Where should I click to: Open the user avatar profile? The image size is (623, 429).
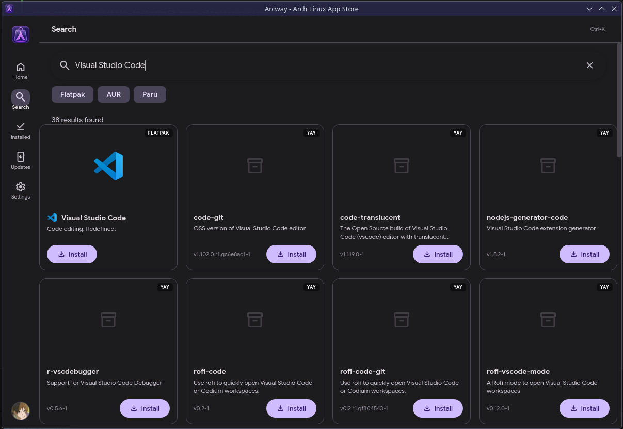[21, 410]
